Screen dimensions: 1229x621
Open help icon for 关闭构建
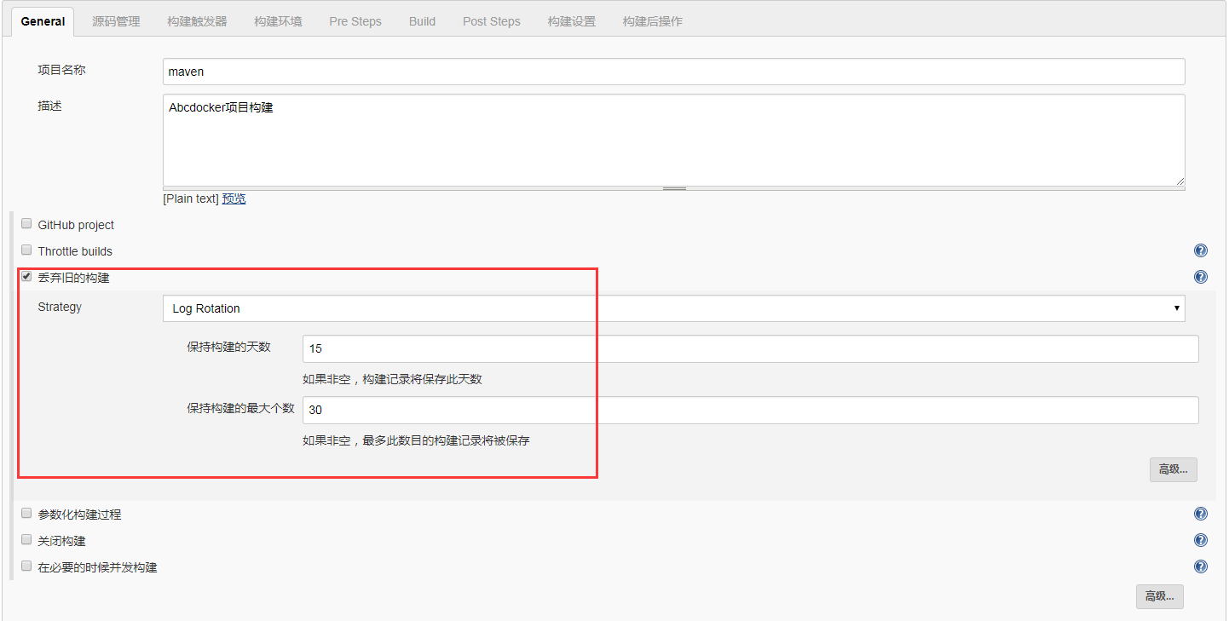tap(1201, 540)
